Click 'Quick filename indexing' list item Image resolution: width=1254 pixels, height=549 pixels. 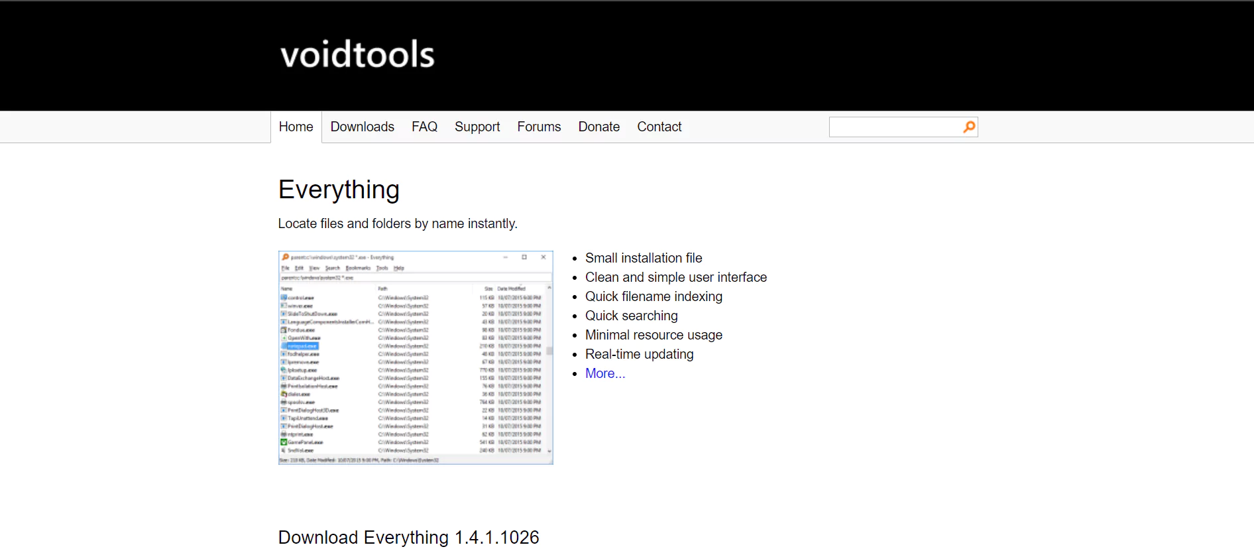(654, 296)
